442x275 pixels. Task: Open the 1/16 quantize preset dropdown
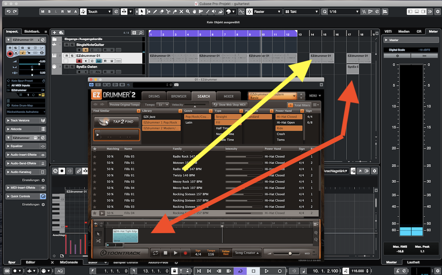coord(344,11)
